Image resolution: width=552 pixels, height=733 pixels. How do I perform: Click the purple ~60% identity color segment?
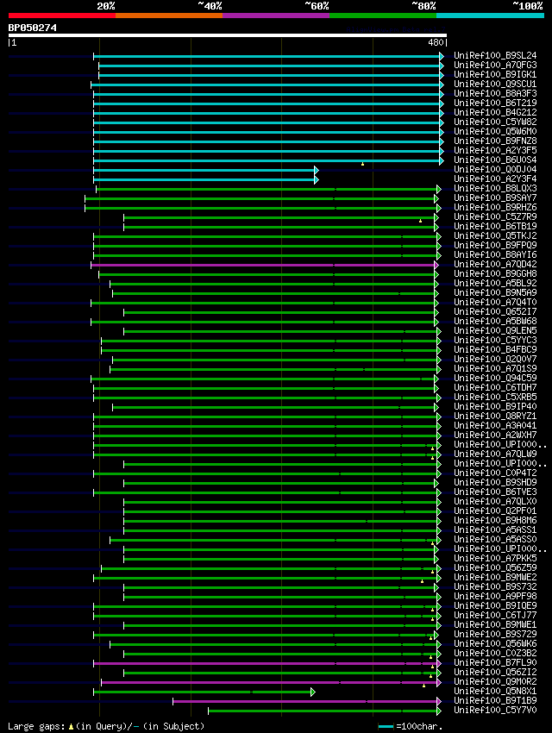click(276, 16)
